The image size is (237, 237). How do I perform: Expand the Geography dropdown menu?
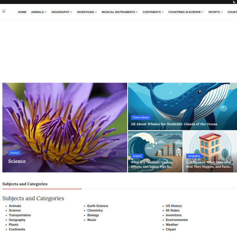tap(62, 12)
